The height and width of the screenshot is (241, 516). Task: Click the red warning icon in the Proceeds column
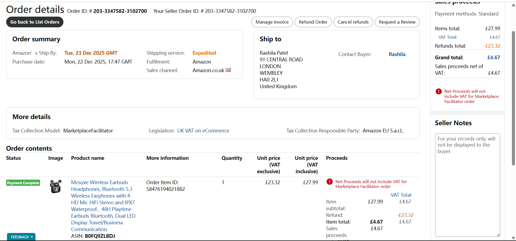(329, 182)
